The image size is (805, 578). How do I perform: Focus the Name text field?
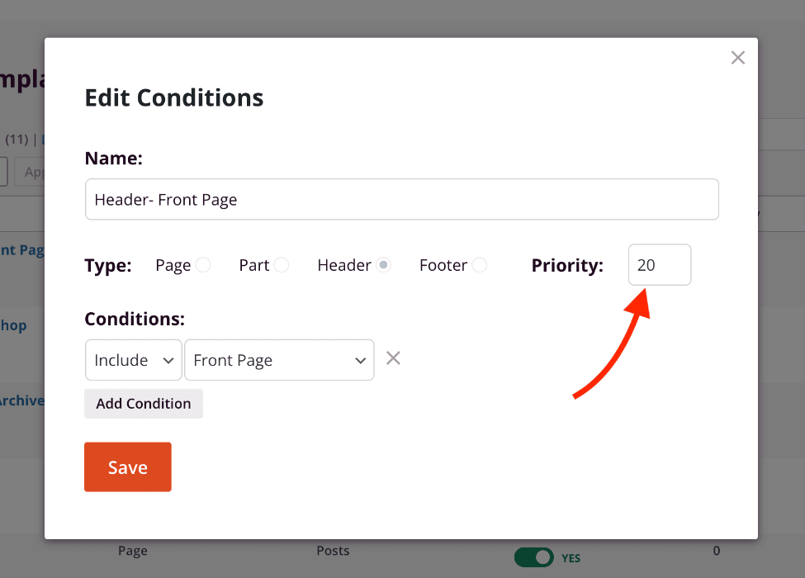click(x=401, y=199)
